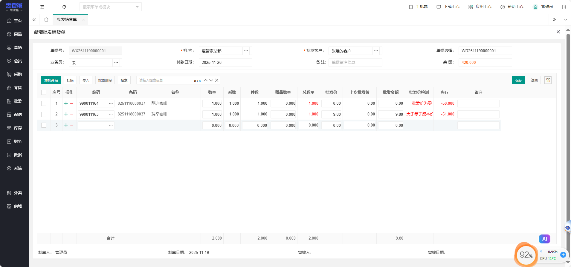Open 外卖 in the sidebar
571x267 pixels.
click(x=14, y=193)
